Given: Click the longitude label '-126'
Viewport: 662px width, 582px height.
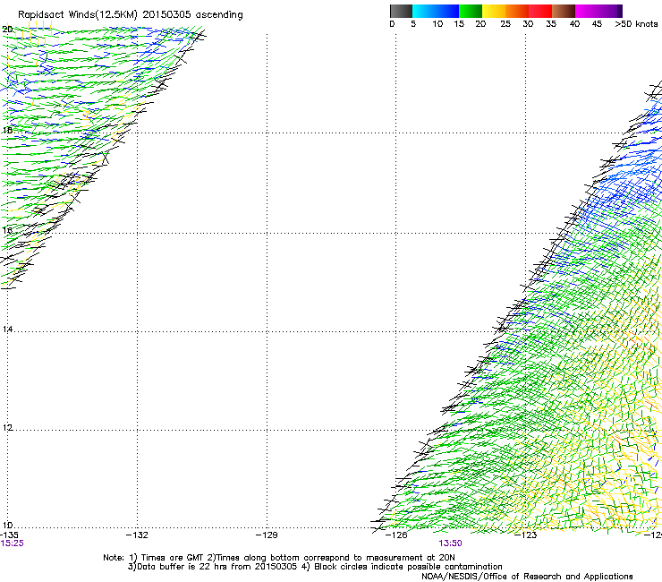Looking at the screenshot, I should [396, 535].
